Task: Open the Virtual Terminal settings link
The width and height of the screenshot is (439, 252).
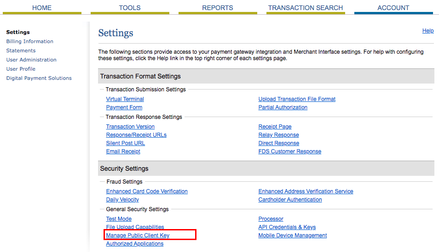Action: pos(125,99)
